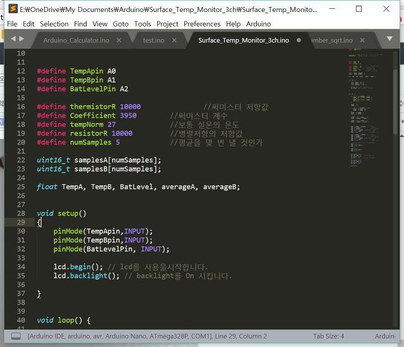Switch to the partially hidden sqrt.ino tab
The height and width of the screenshot is (347, 404).
click(332, 40)
